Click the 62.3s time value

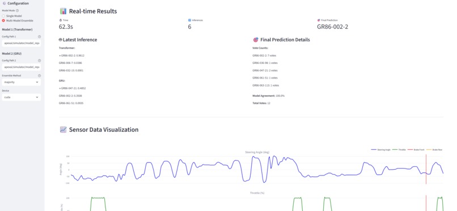pyautogui.click(x=66, y=27)
